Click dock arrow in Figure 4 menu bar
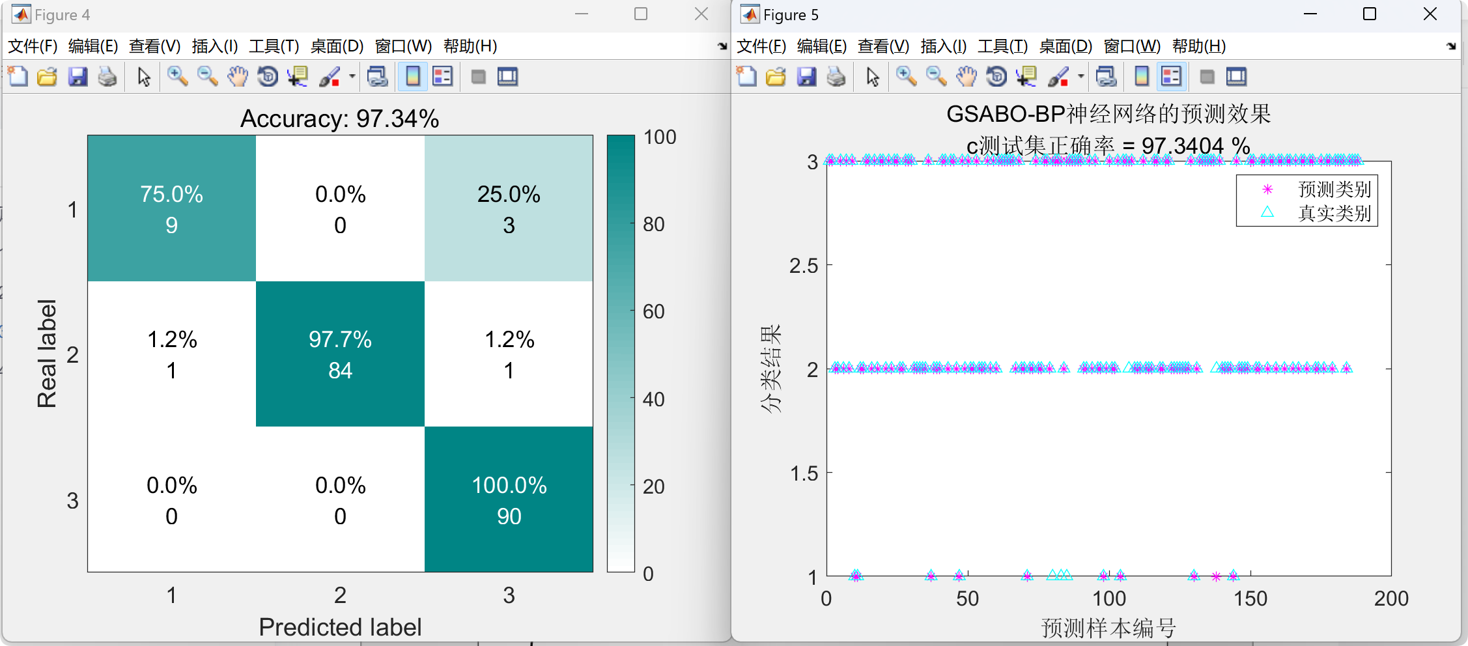The height and width of the screenshot is (646, 1468). (722, 46)
